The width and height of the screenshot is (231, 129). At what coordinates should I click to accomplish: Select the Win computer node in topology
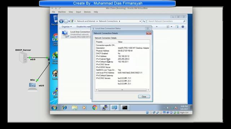click(x=32, y=86)
